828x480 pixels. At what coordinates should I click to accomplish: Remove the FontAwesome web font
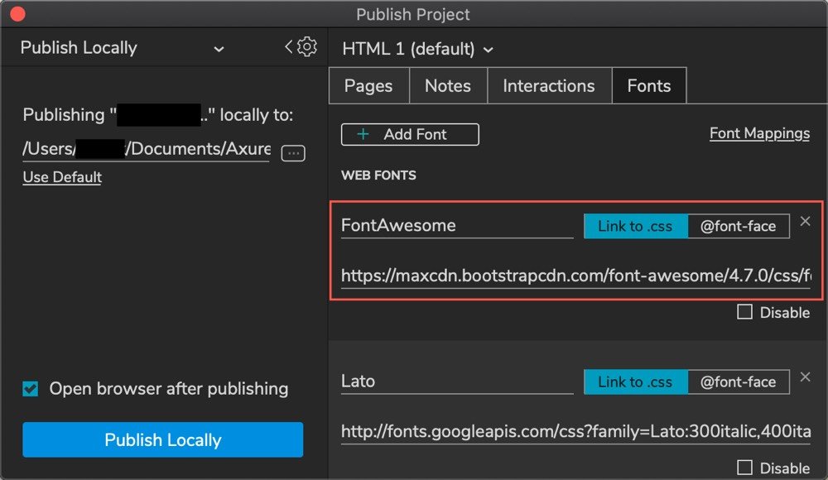point(805,221)
